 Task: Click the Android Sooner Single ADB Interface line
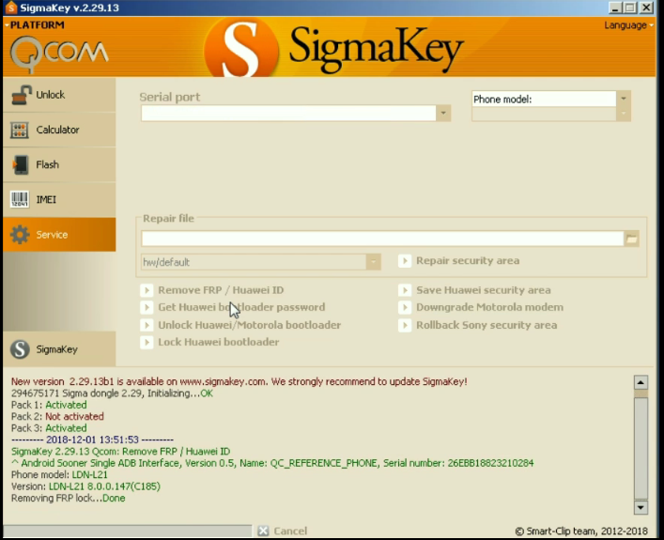pos(272,463)
